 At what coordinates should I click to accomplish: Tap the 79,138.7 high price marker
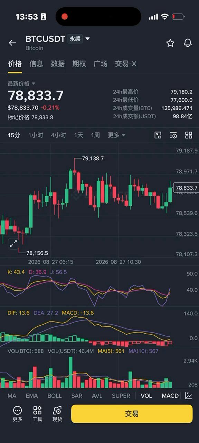pos(93,159)
